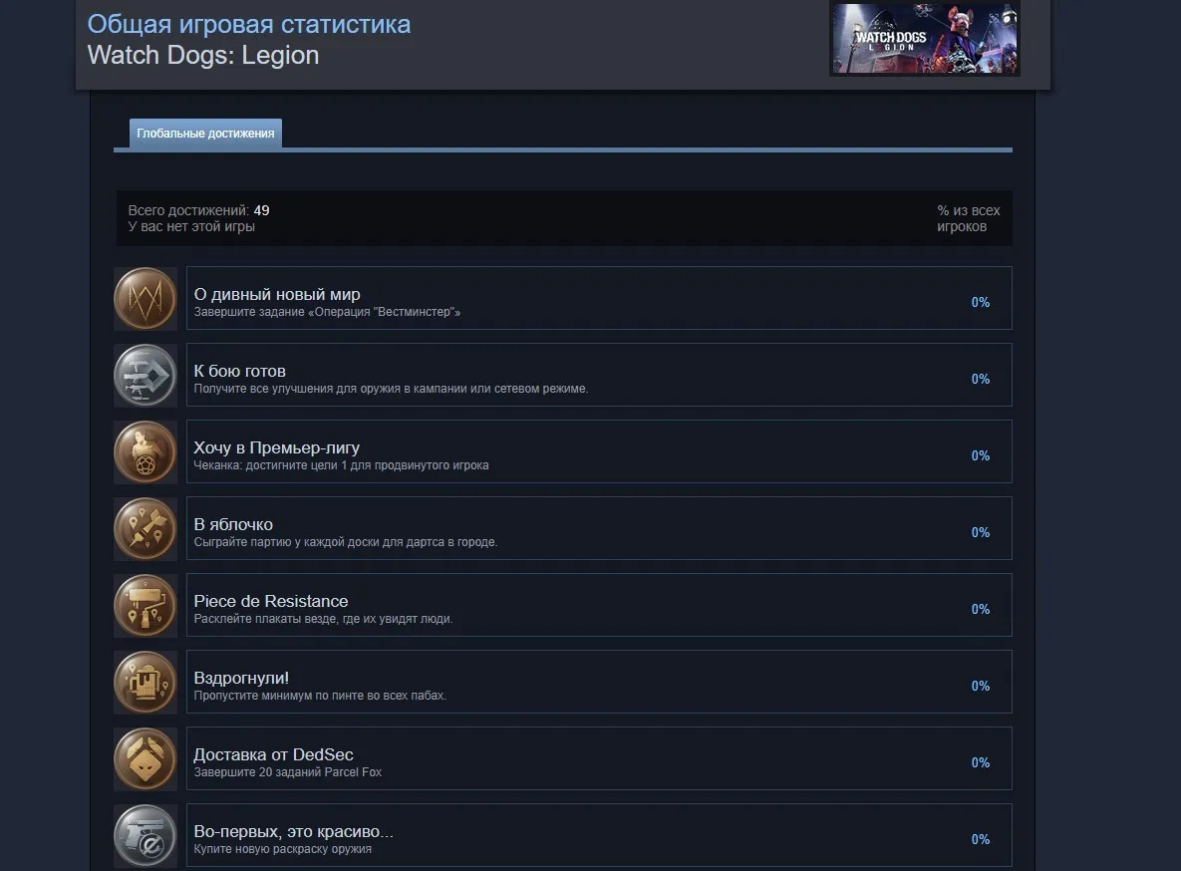Select achievement title 'Piece de Resistance'
1181x871 pixels.
(271, 601)
